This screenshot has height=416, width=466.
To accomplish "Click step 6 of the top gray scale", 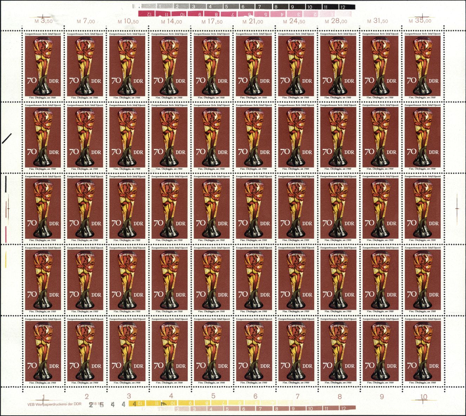I will (x=247, y=7).
